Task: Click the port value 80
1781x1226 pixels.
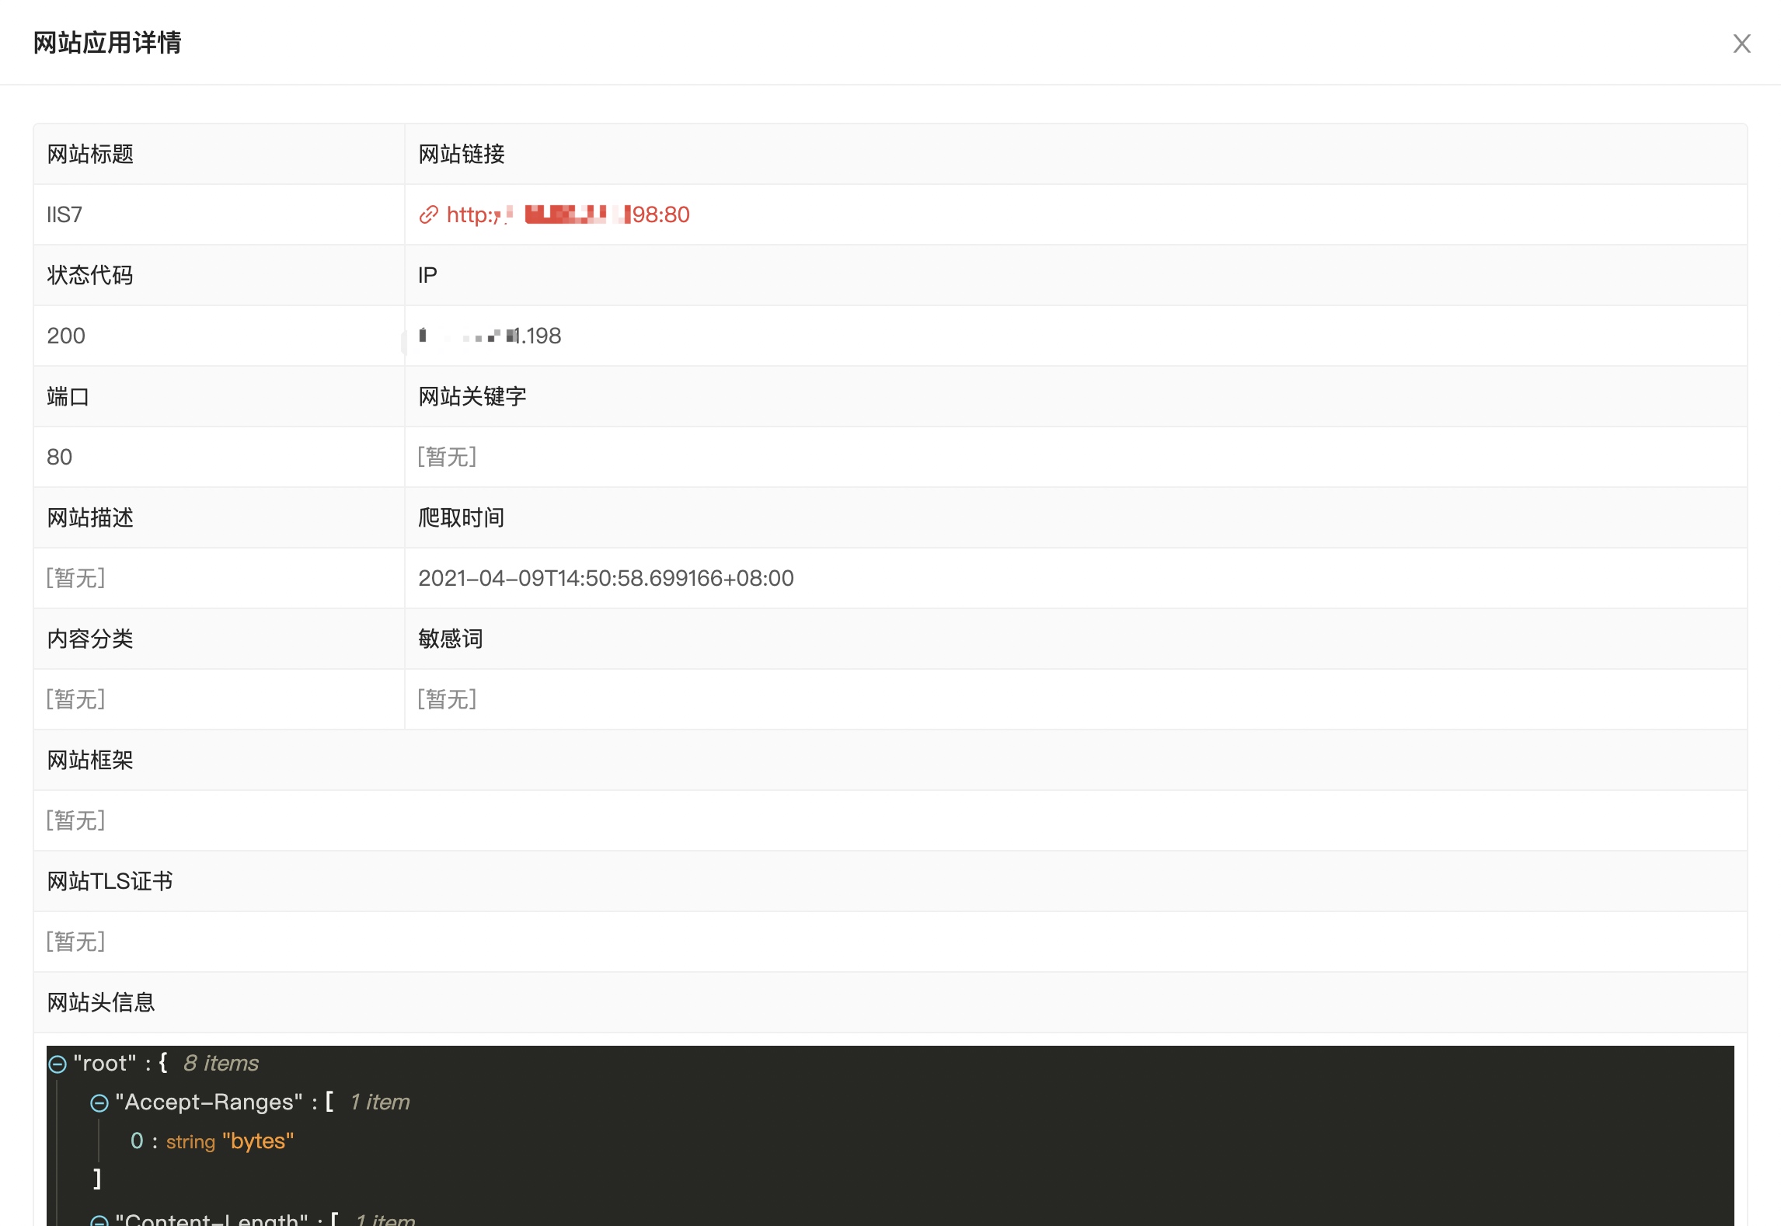Action: pos(60,458)
